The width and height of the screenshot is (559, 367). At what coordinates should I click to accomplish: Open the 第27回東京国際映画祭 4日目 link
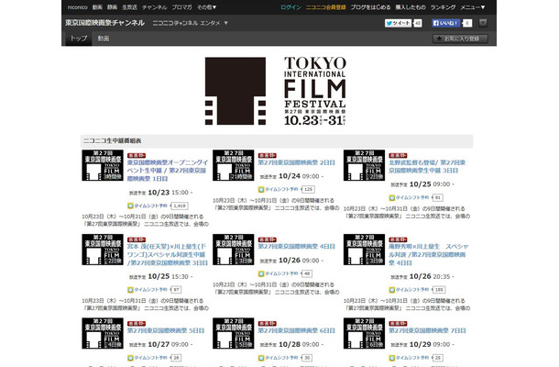[296, 246]
